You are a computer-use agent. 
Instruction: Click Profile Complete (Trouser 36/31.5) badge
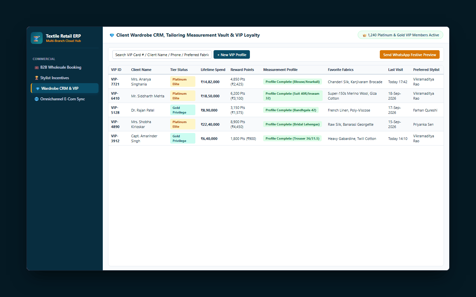click(x=293, y=139)
